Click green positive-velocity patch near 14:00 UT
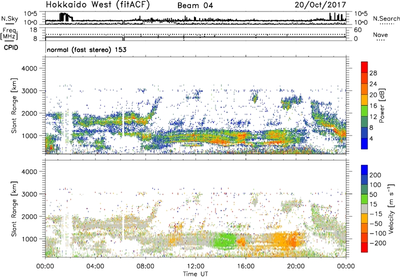400x277 pixels. (x=224, y=240)
